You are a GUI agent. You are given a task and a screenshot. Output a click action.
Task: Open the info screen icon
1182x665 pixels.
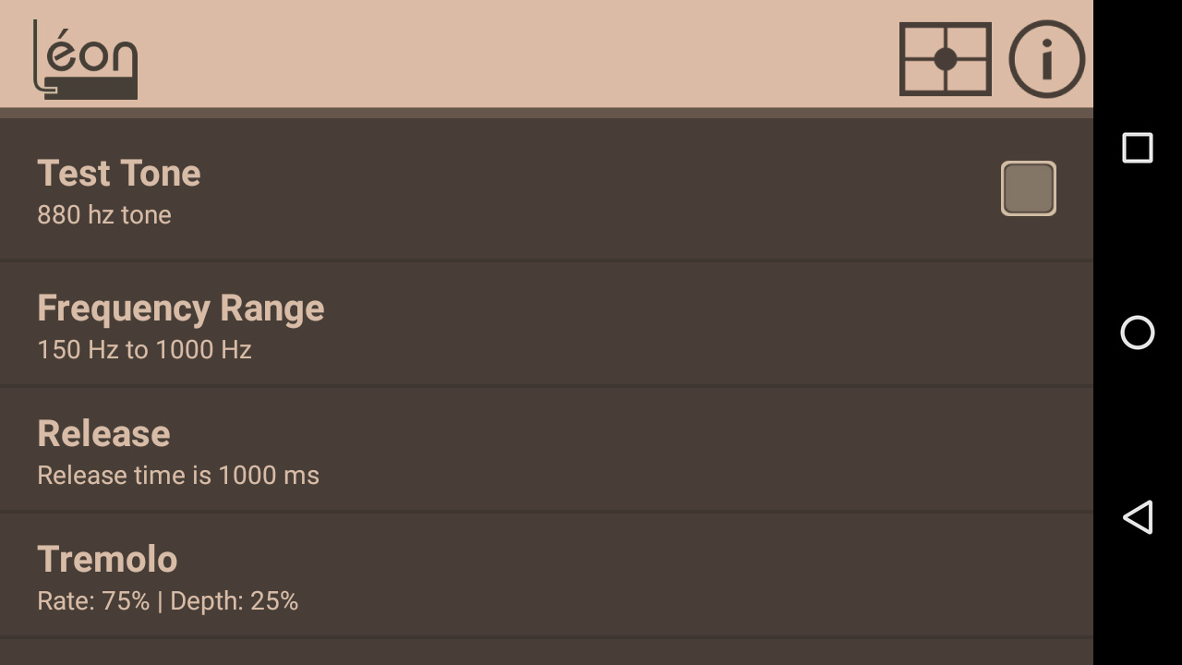(x=1046, y=59)
